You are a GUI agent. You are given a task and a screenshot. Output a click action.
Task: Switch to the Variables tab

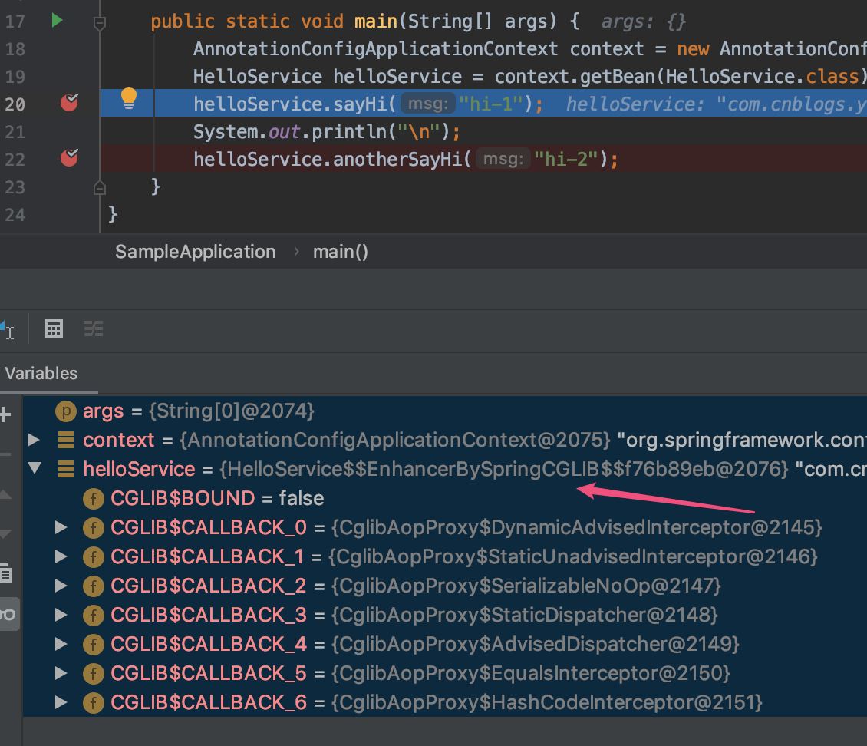point(41,374)
